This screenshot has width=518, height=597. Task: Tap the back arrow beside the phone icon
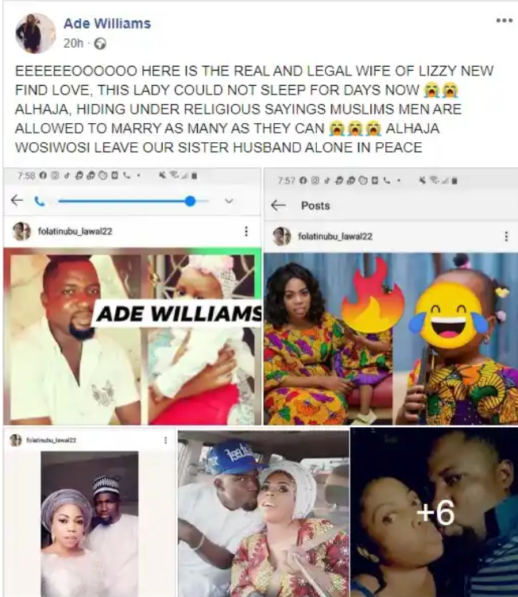[17, 200]
